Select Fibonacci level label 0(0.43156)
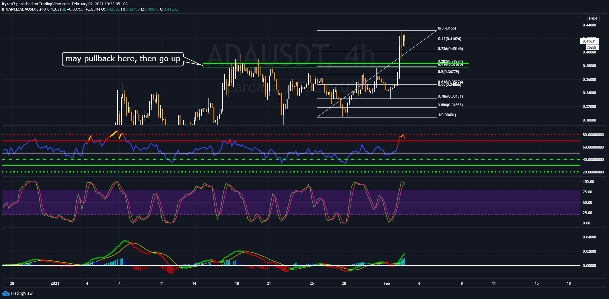This screenshot has height=299, width=609. point(447,28)
